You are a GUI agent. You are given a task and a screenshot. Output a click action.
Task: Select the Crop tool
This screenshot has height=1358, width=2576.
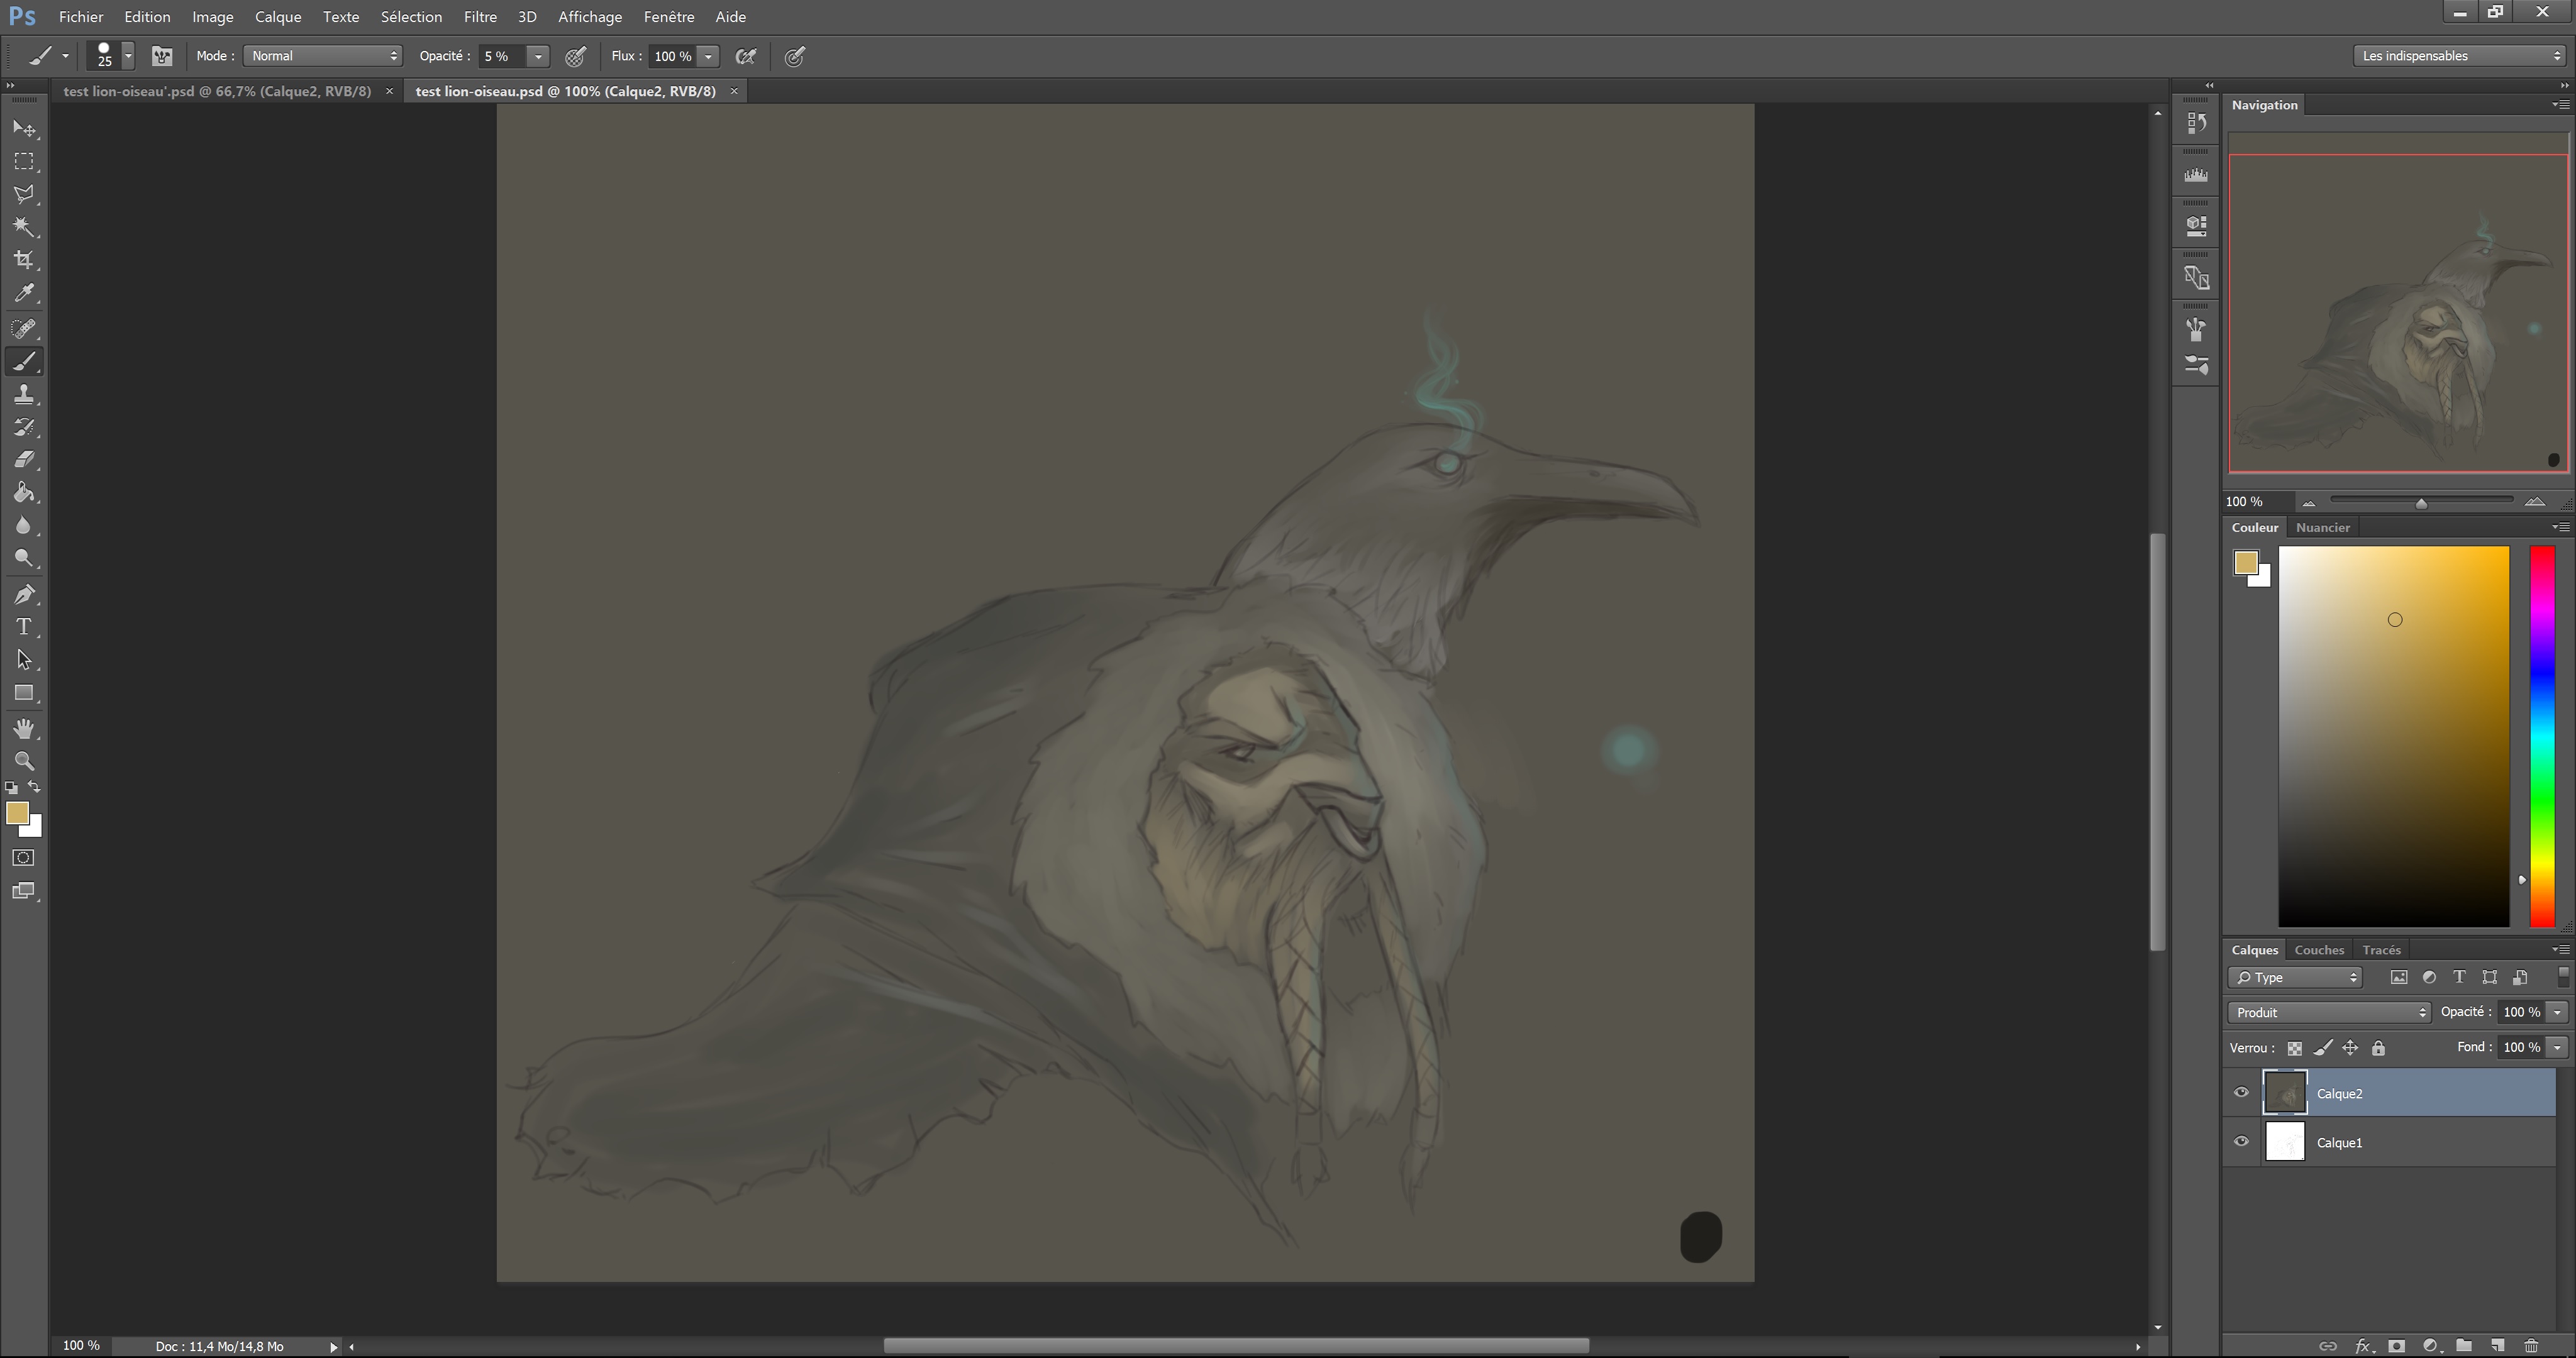(24, 260)
